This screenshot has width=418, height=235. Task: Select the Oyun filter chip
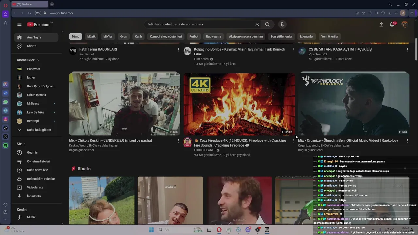[123, 36]
